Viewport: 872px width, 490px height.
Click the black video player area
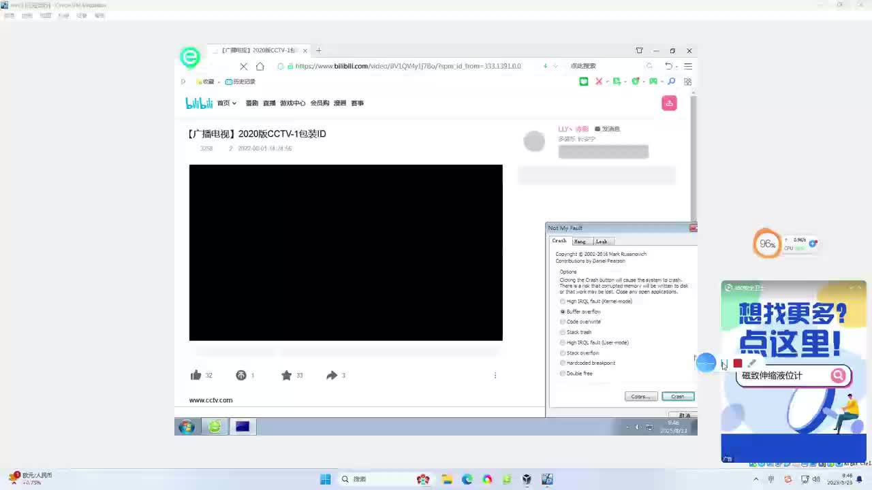click(x=345, y=252)
